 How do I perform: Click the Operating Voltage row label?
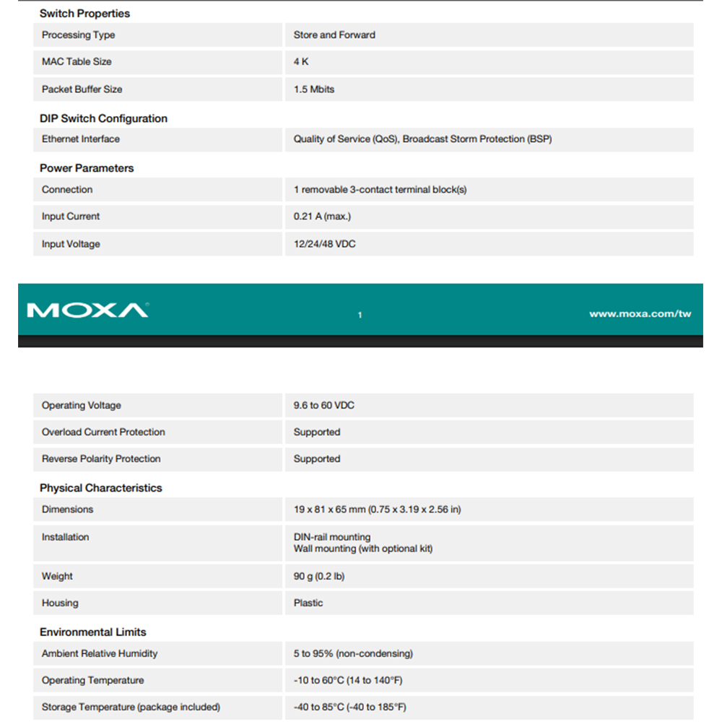[82, 405]
